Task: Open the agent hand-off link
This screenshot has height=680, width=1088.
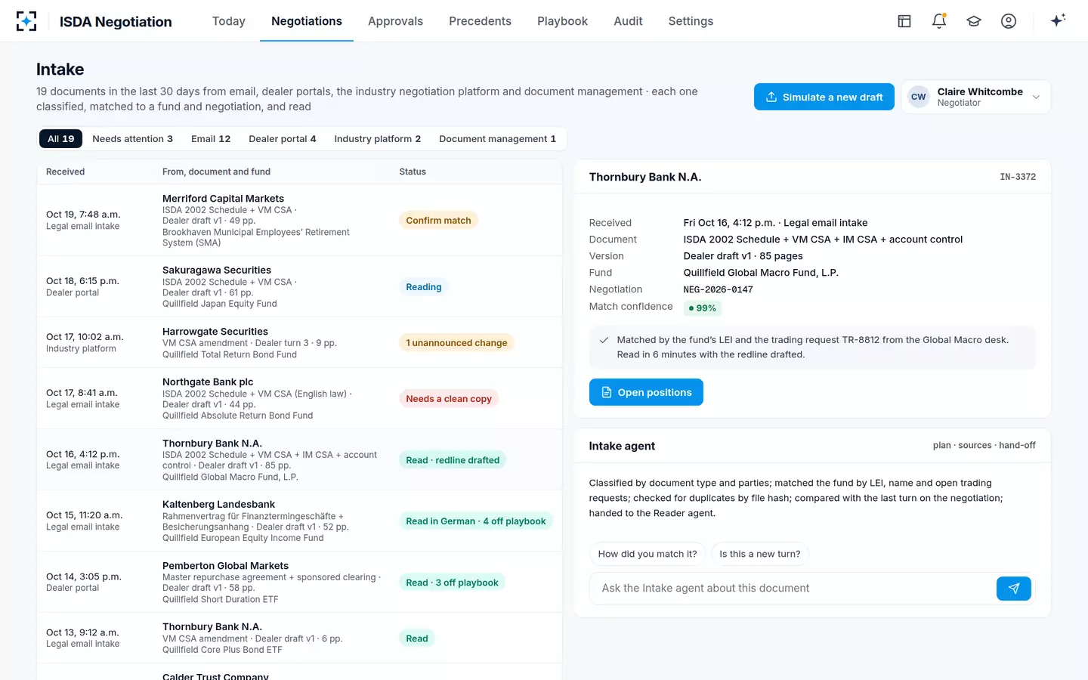Action: click(x=1017, y=446)
